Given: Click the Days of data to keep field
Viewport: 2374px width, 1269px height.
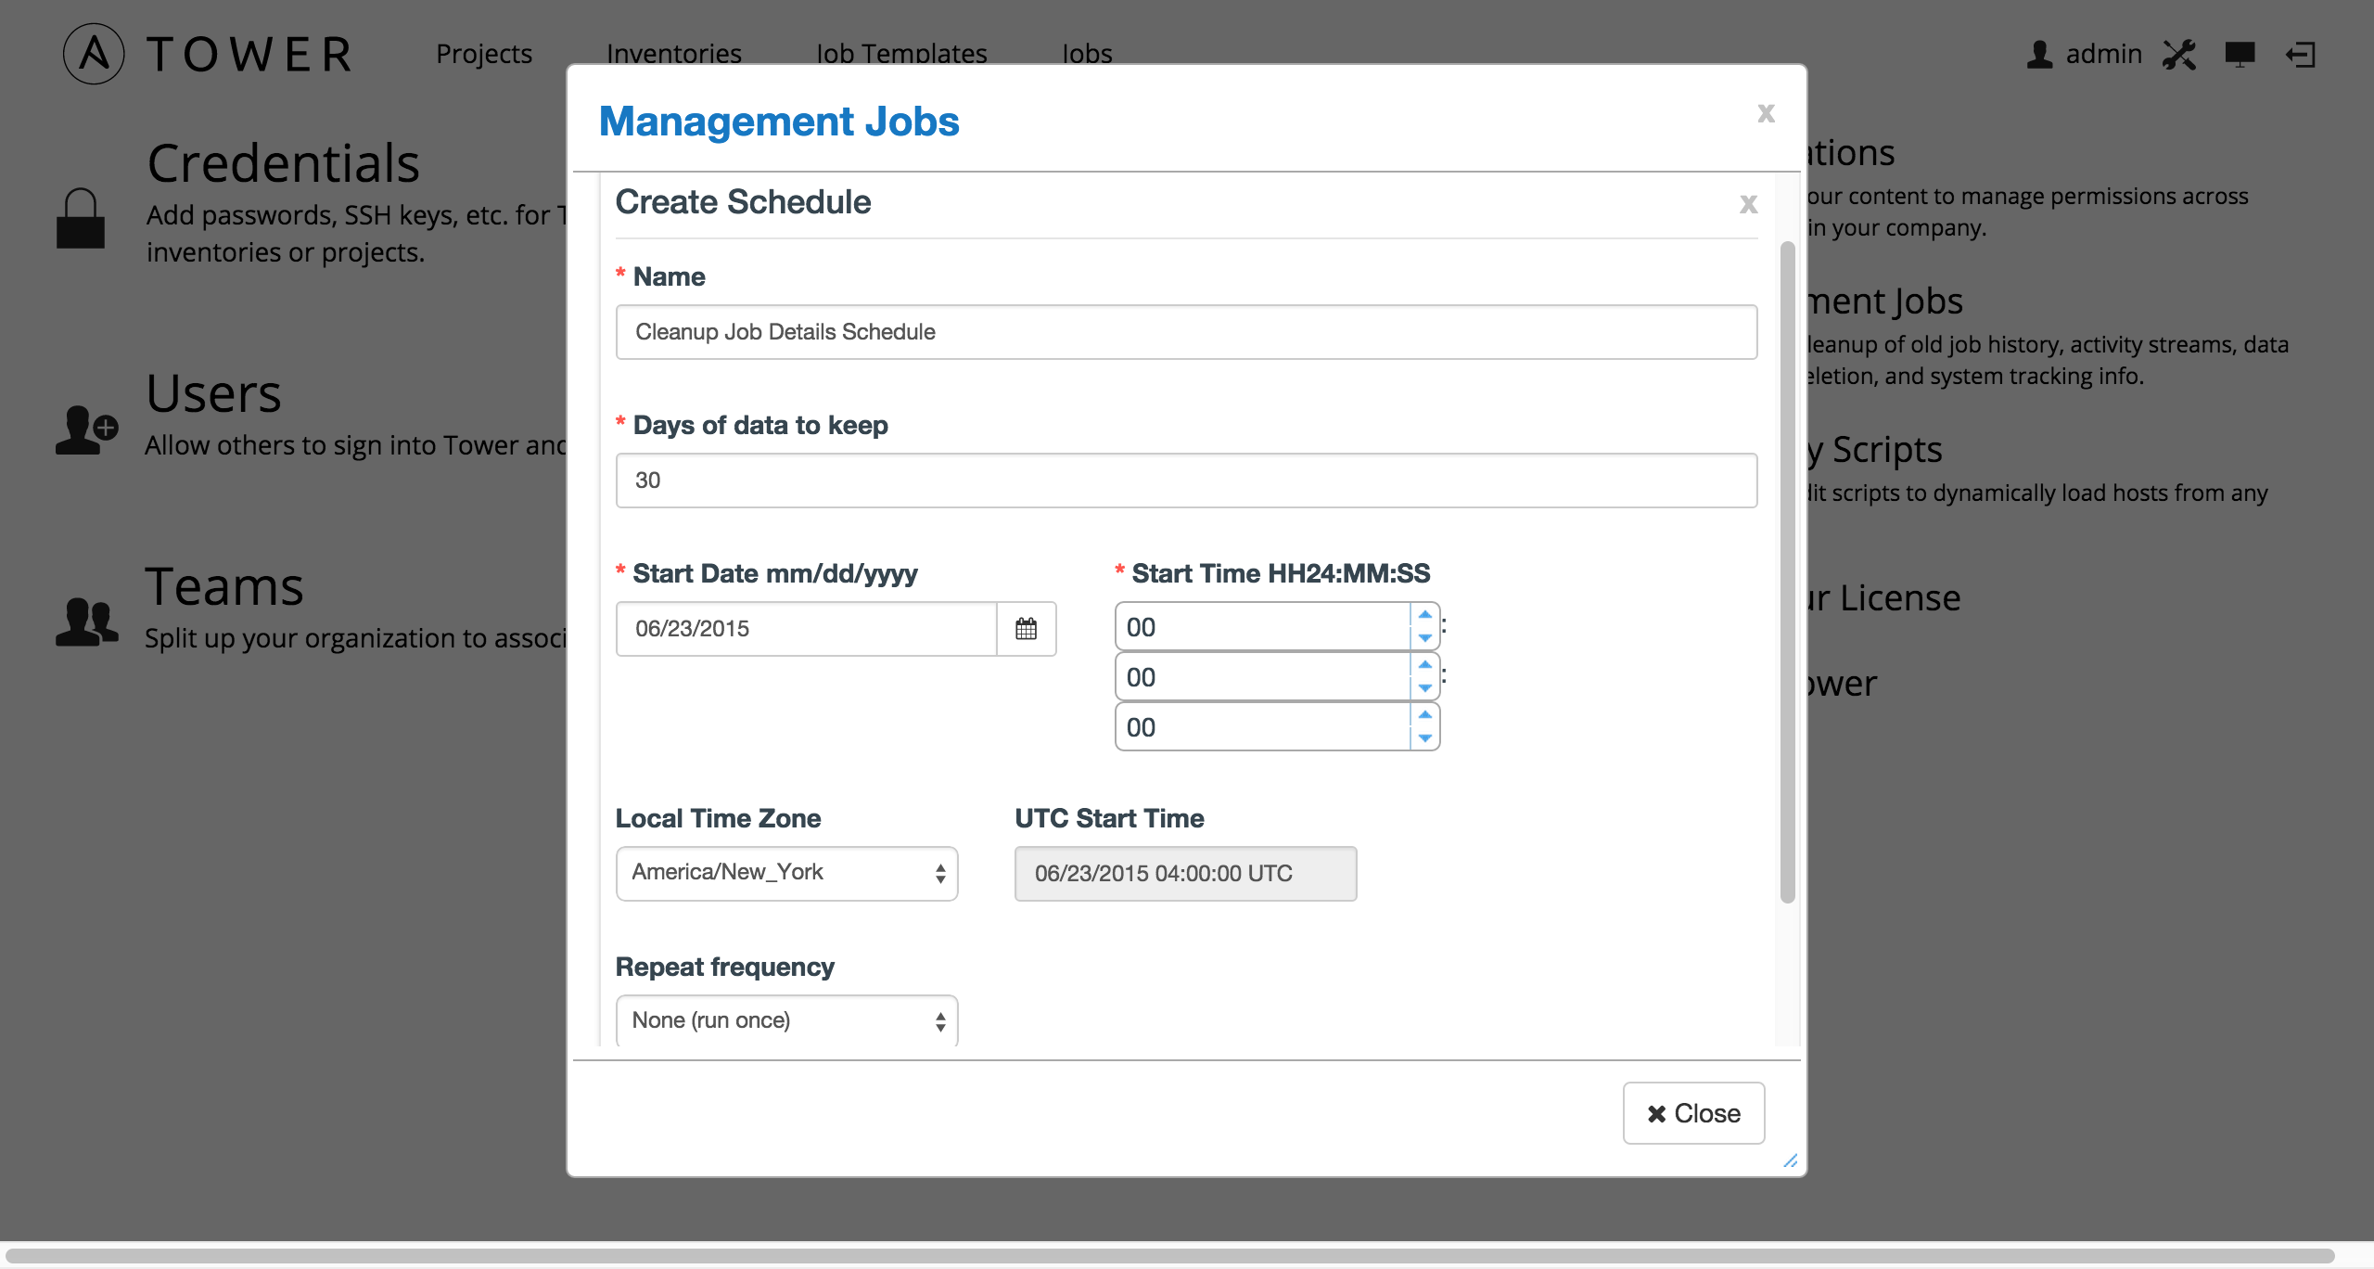Looking at the screenshot, I should coord(1185,479).
